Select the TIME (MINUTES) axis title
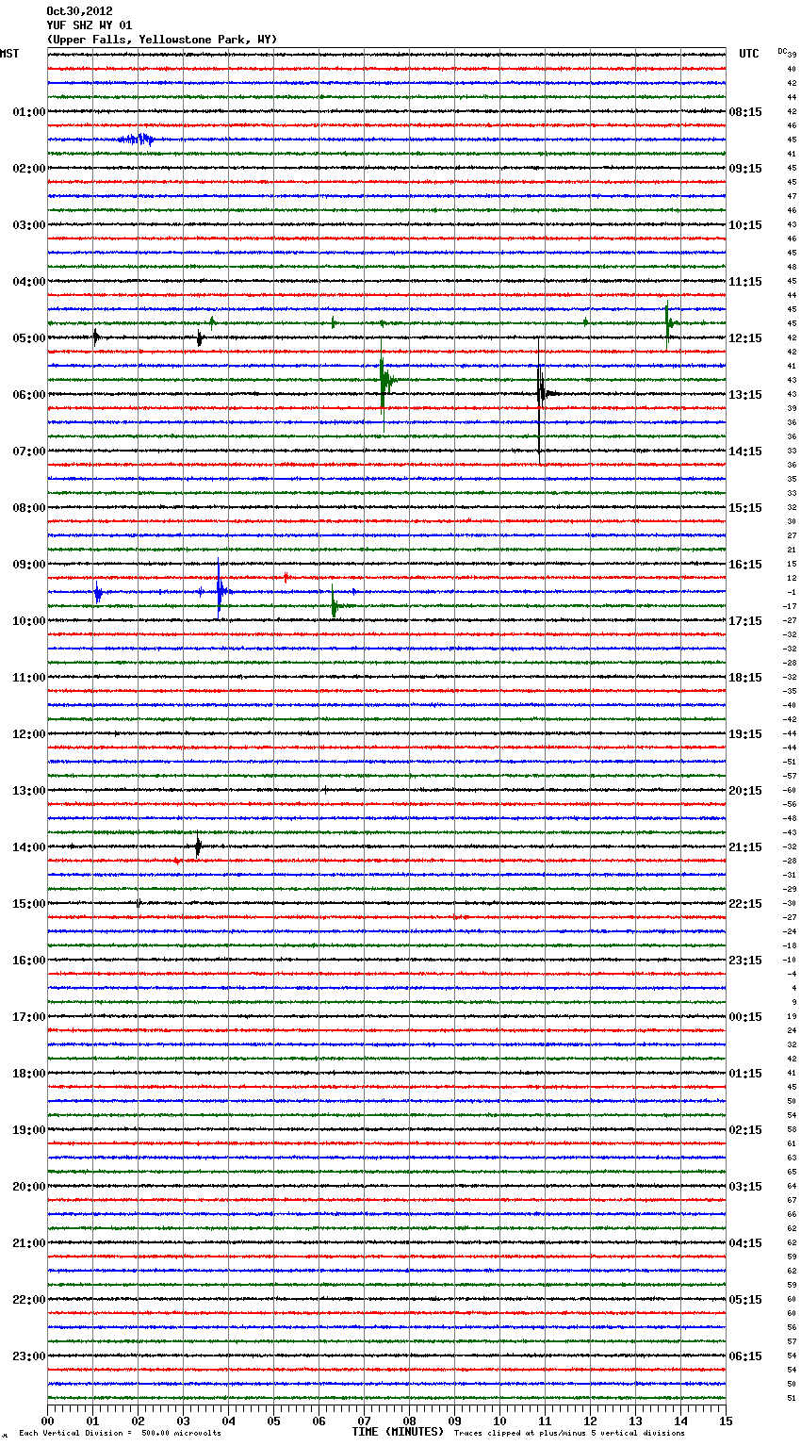The width and height of the screenshot is (801, 1446). pyautogui.click(x=398, y=1432)
